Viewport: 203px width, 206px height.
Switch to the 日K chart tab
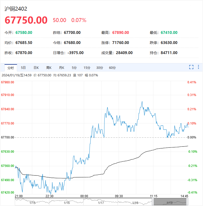tap(36, 68)
